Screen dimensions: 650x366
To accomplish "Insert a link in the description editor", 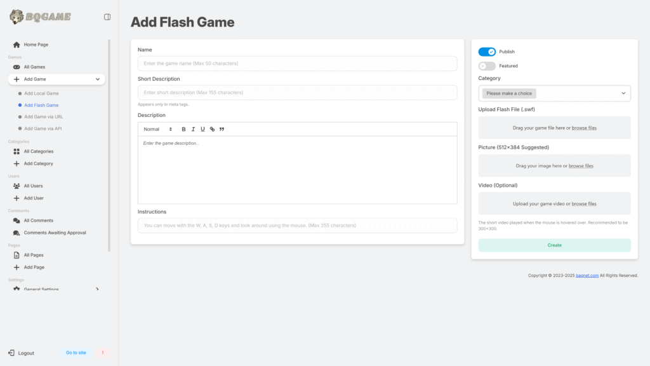I will (x=212, y=129).
